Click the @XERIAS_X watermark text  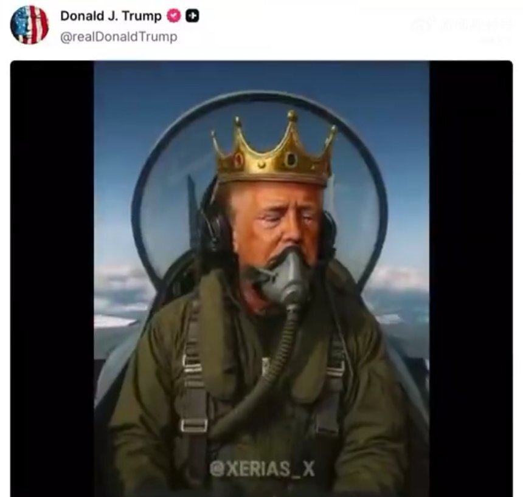263,468
